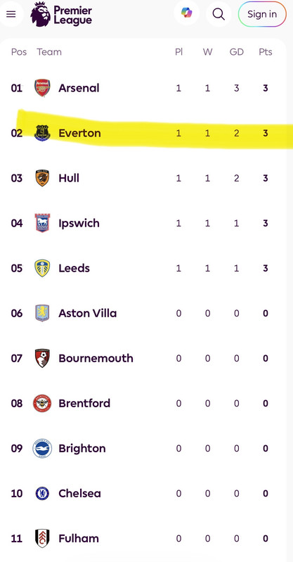
Task: Open the search magnifier icon
Action: coord(219,14)
